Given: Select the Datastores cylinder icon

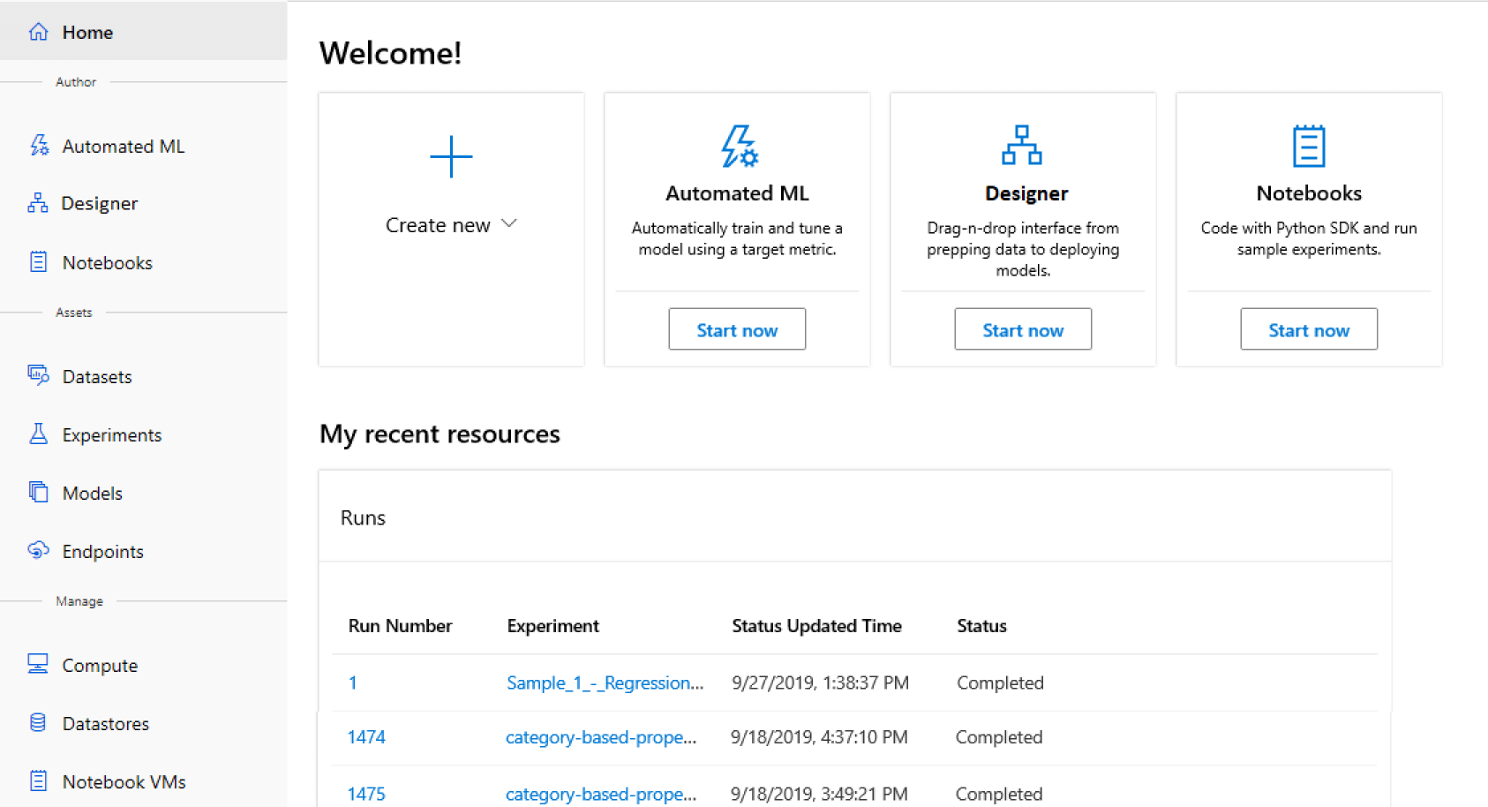Looking at the screenshot, I should [38, 722].
